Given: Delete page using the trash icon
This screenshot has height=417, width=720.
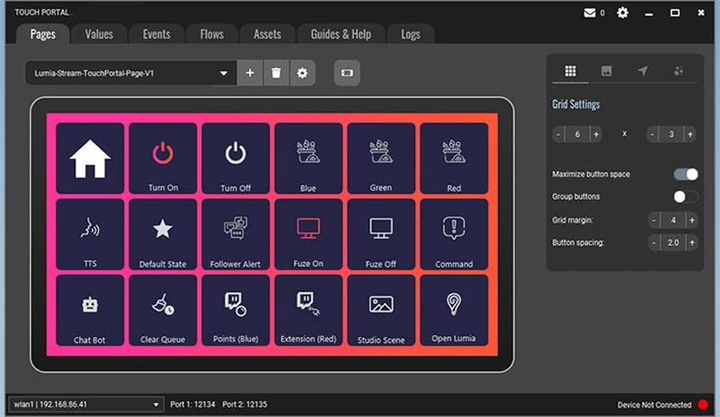Looking at the screenshot, I should coord(276,73).
